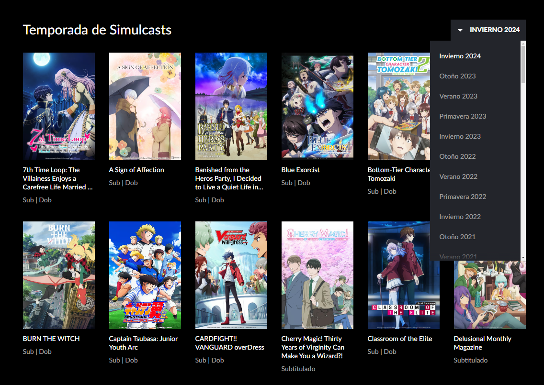Click Banished from the Heros Party title
Image resolution: width=544 pixels, height=385 pixels.
click(x=229, y=178)
